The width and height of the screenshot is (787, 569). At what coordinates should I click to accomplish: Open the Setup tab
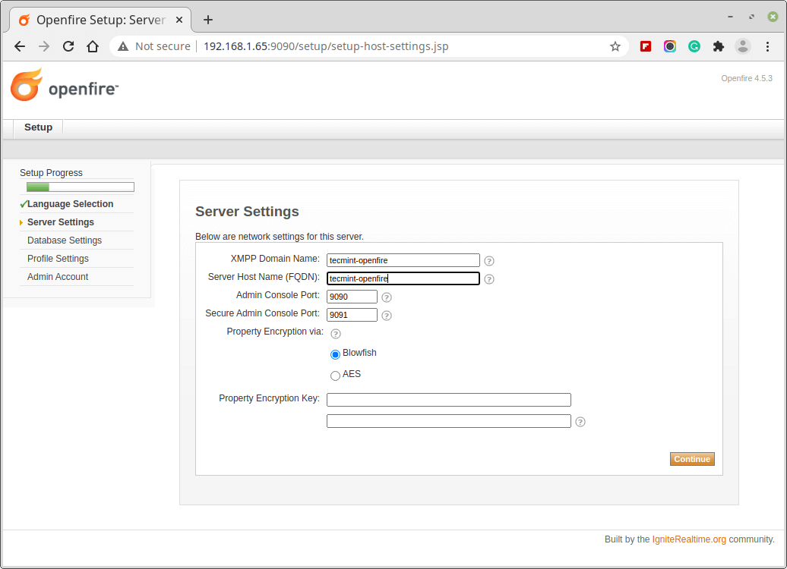point(38,127)
